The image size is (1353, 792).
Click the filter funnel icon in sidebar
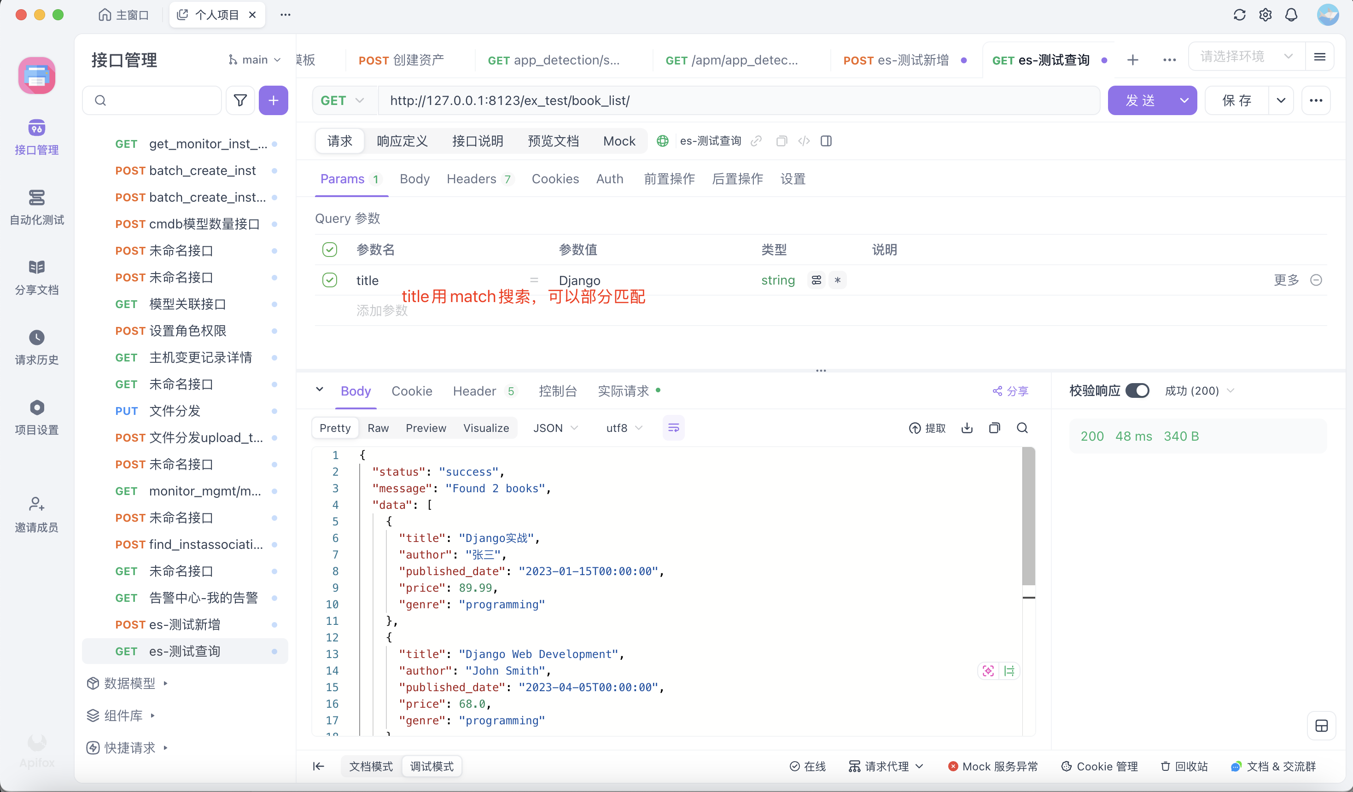pyautogui.click(x=240, y=100)
